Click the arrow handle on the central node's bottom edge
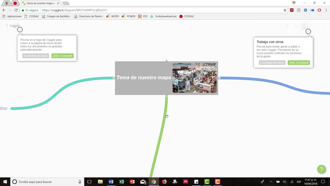This screenshot has height=186, width=330. (167, 96)
